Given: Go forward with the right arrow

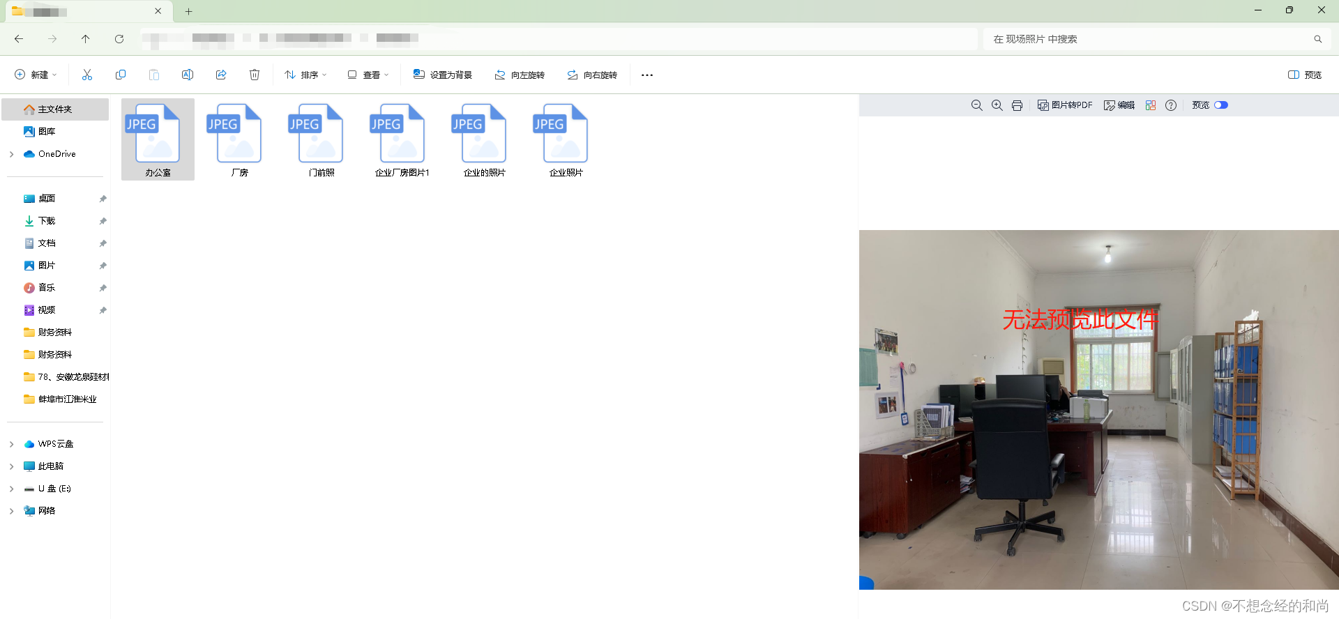Looking at the screenshot, I should 52,39.
